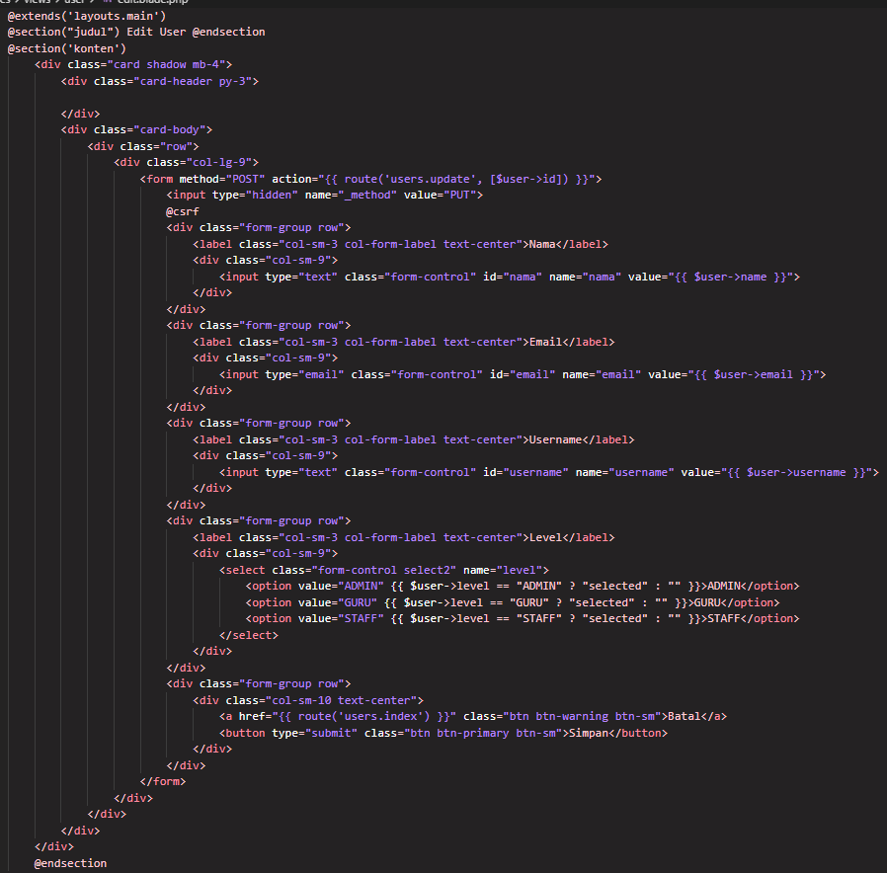Click the "form-control select2" class value
The height and width of the screenshot is (873, 887).
[x=384, y=571]
